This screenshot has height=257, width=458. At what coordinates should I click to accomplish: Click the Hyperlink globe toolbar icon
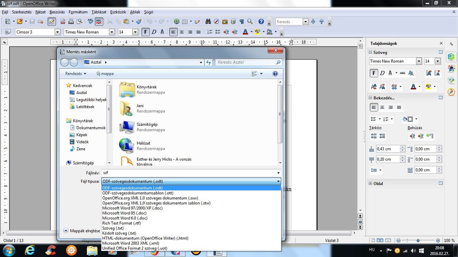(176, 21)
